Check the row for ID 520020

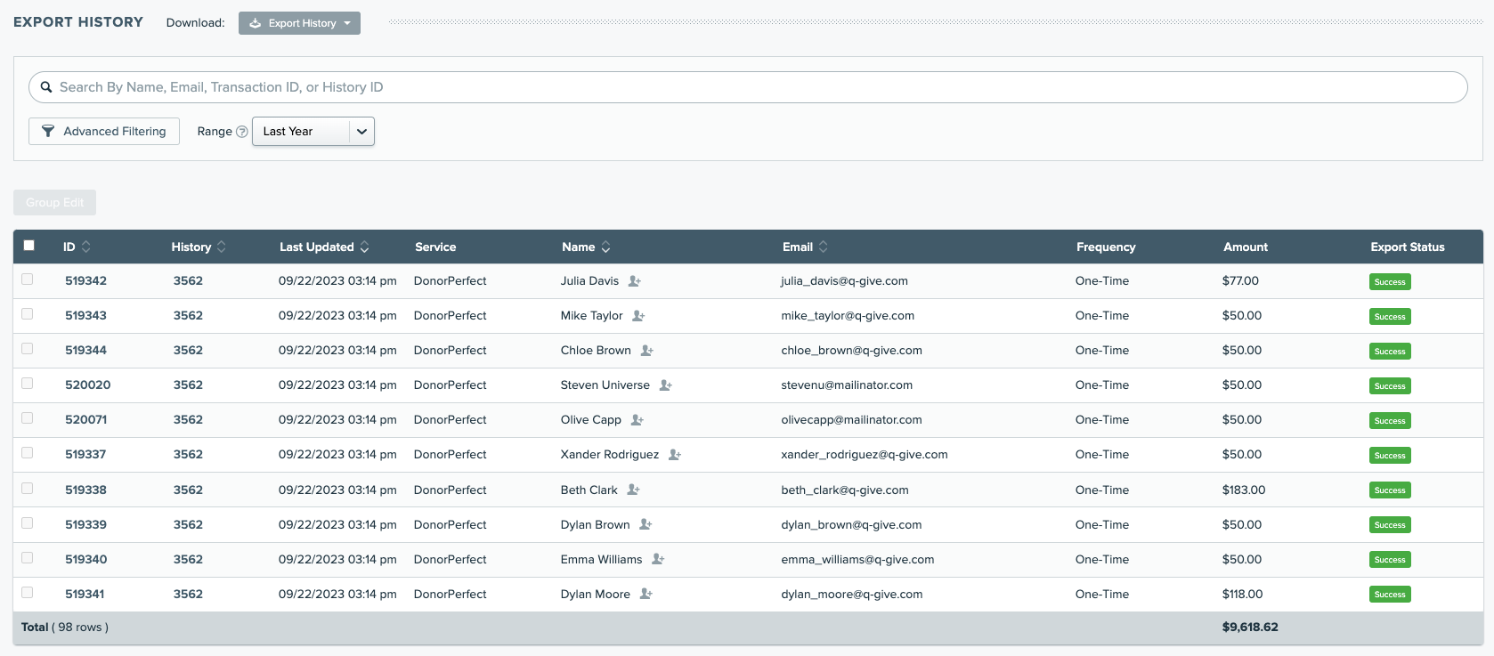coord(28,384)
